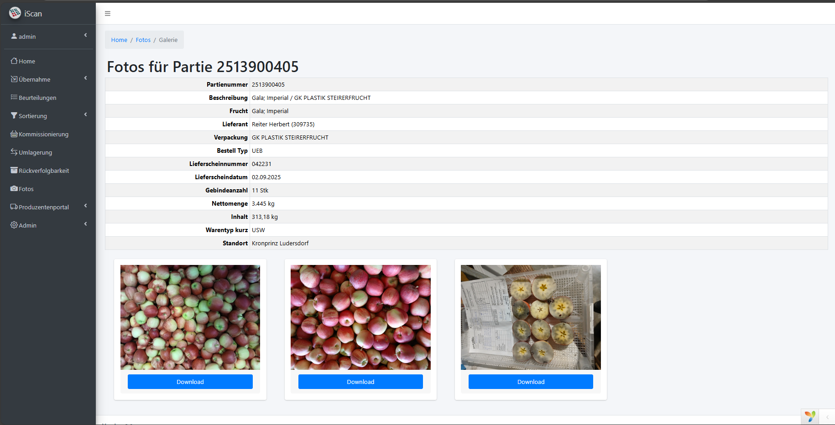
Task: Select Fotos in the breadcrumb trail
Action: 143,40
